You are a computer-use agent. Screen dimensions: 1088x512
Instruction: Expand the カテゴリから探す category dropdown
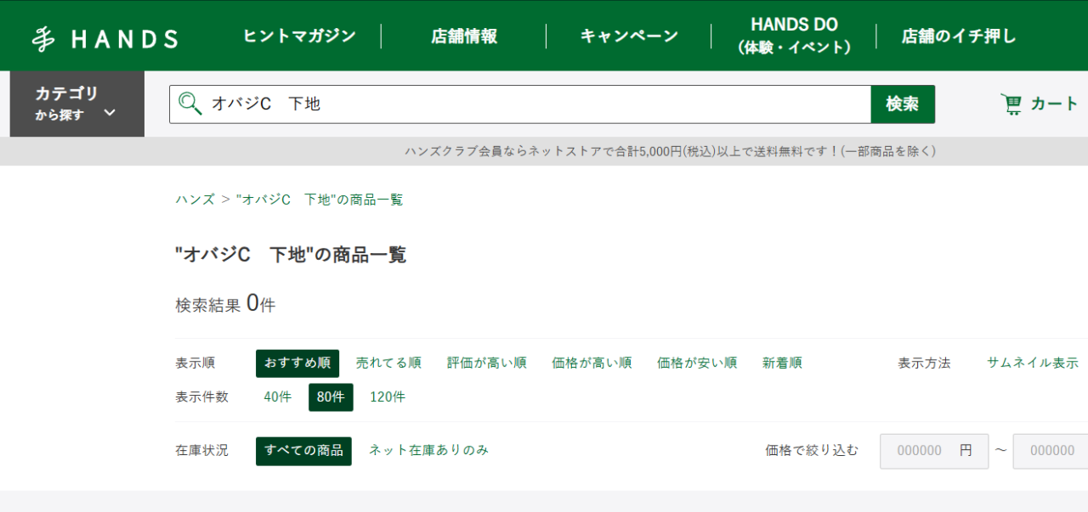click(x=76, y=104)
